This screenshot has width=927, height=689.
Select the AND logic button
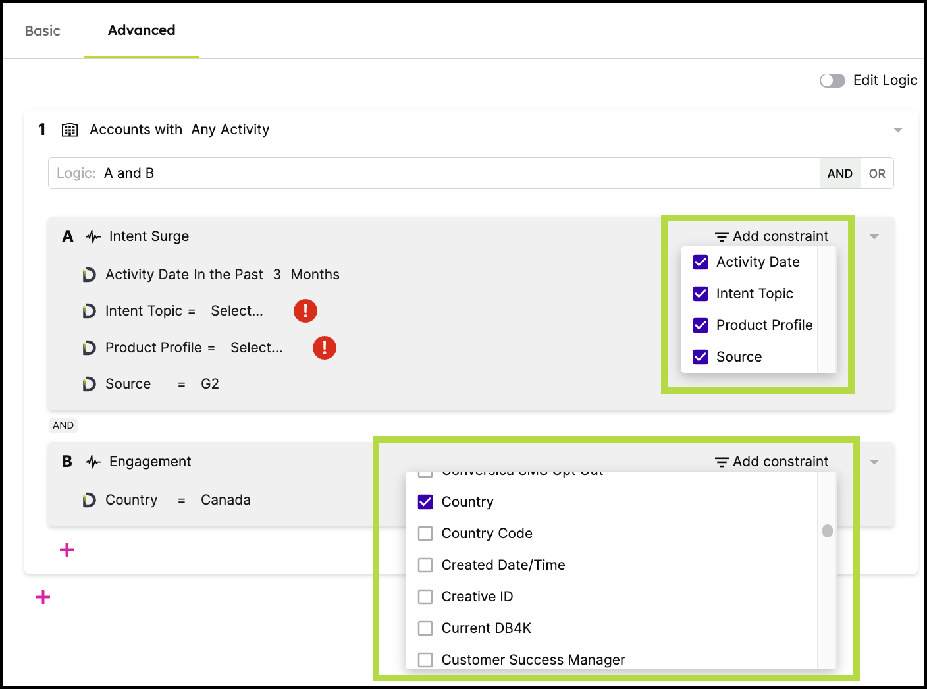pos(840,173)
